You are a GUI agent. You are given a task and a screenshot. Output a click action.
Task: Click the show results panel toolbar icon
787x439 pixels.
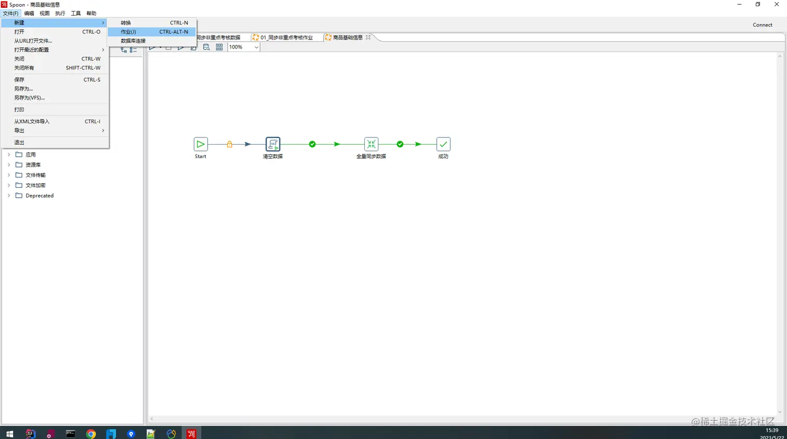pyautogui.click(x=219, y=47)
